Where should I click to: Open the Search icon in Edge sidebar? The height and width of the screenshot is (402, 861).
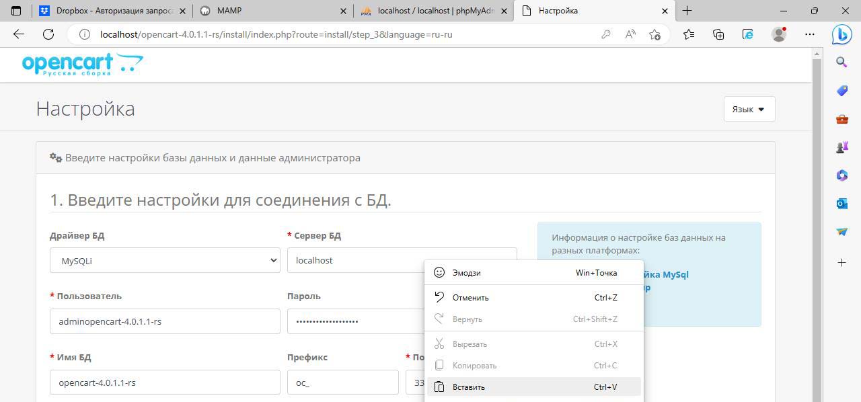(x=841, y=63)
